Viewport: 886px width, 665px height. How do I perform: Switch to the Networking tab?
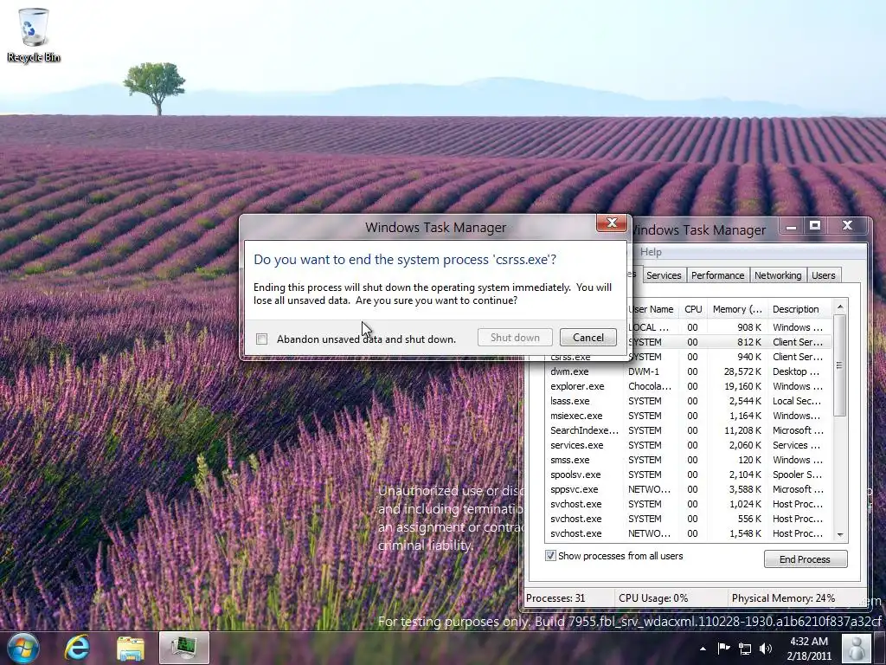point(778,275)
